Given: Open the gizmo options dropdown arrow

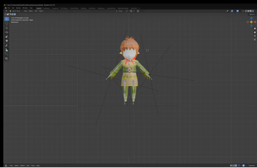Looking at the screenshot, I should tap(234, 11).
